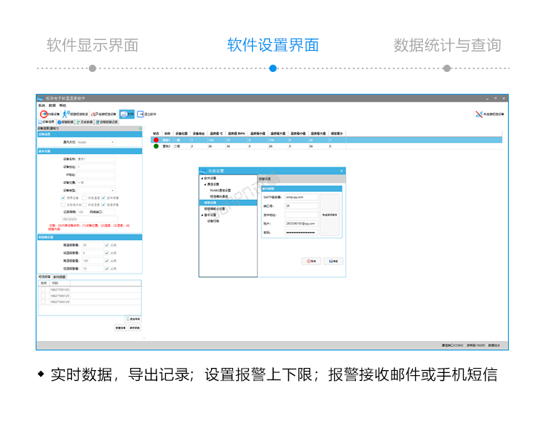Click the not-connected device status icon

point(478,114)
